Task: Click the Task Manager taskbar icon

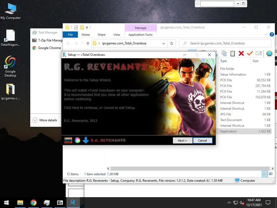Action: [47, 203]
